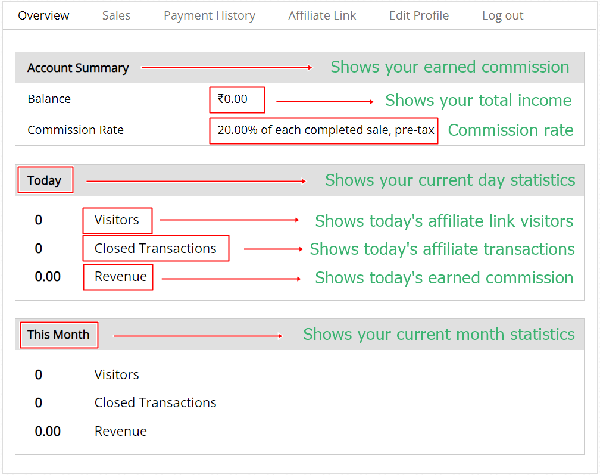Click Closed Transactions under the Today section

pyautogui.click(x=155, y=248)
